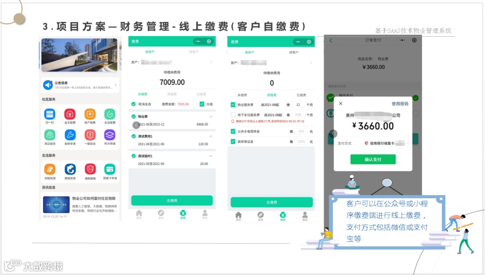The width and height of the screenshot is (485, 275).
Task: Open more menu on prepay screen header
Action: point(298,42)
